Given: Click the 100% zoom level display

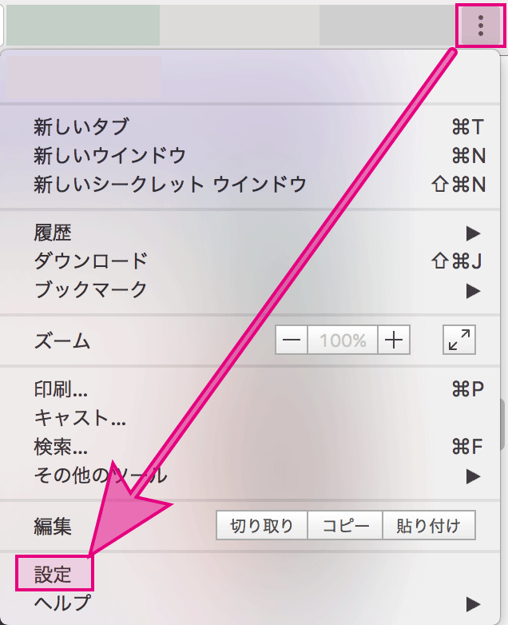Looking at the screenshot, I should click(343, 340).
